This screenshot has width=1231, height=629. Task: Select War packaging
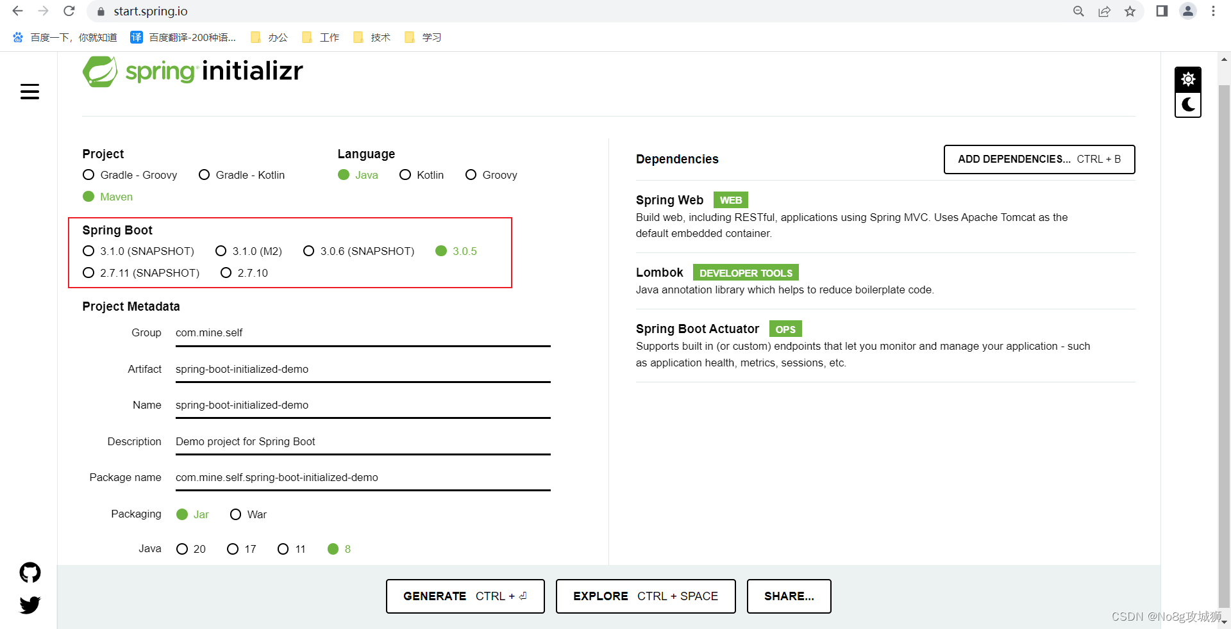[x=248, y=514]
